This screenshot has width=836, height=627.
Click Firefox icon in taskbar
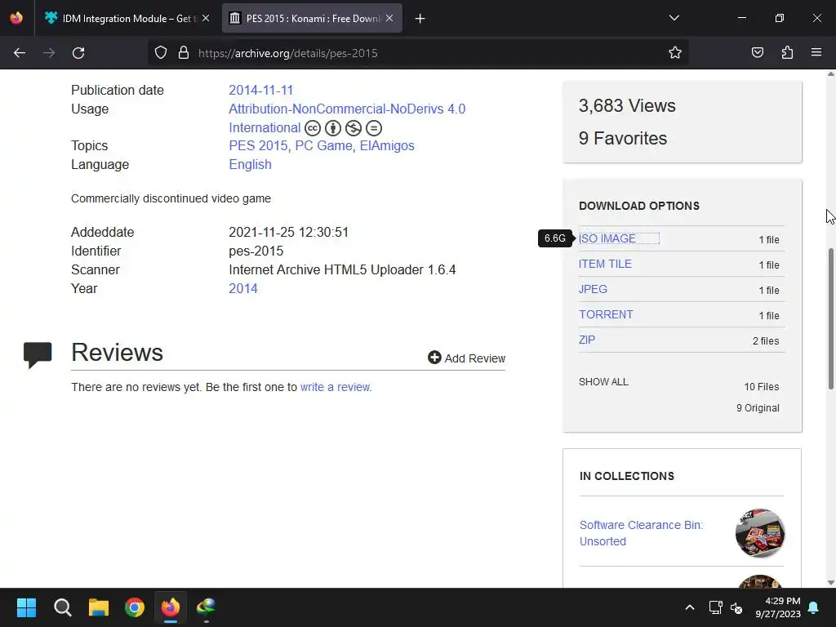point(171,607)
